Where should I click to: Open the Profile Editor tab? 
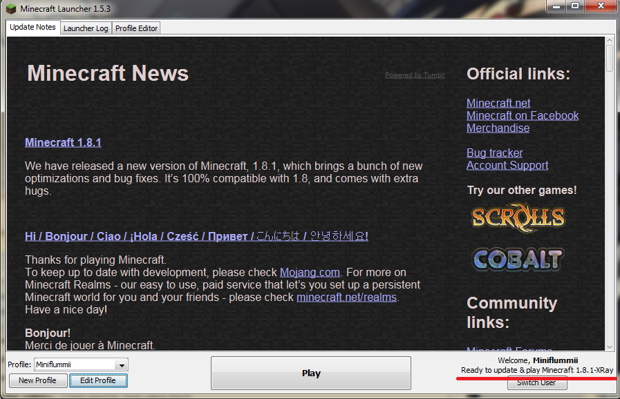pos(136,28)
